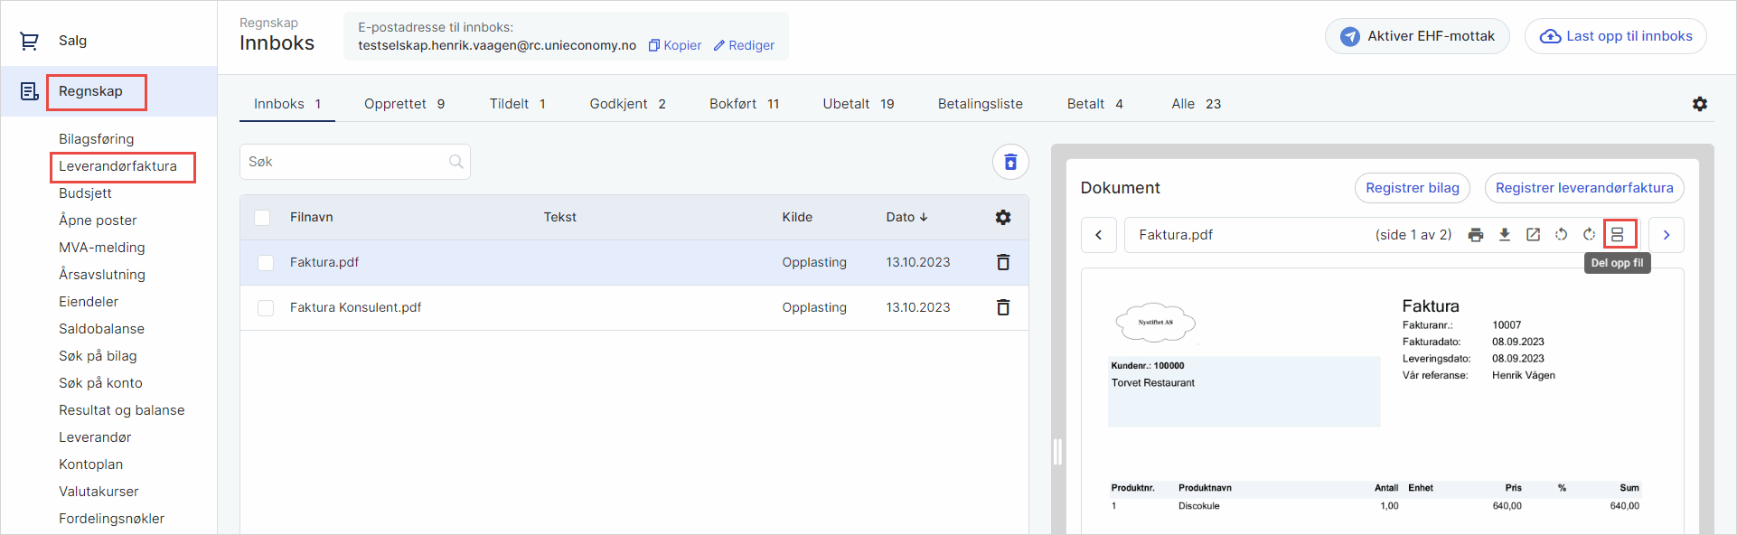Tick the Faktura Konsulent.pdf checkbox

pyautogui.click(x=266, y=308)
